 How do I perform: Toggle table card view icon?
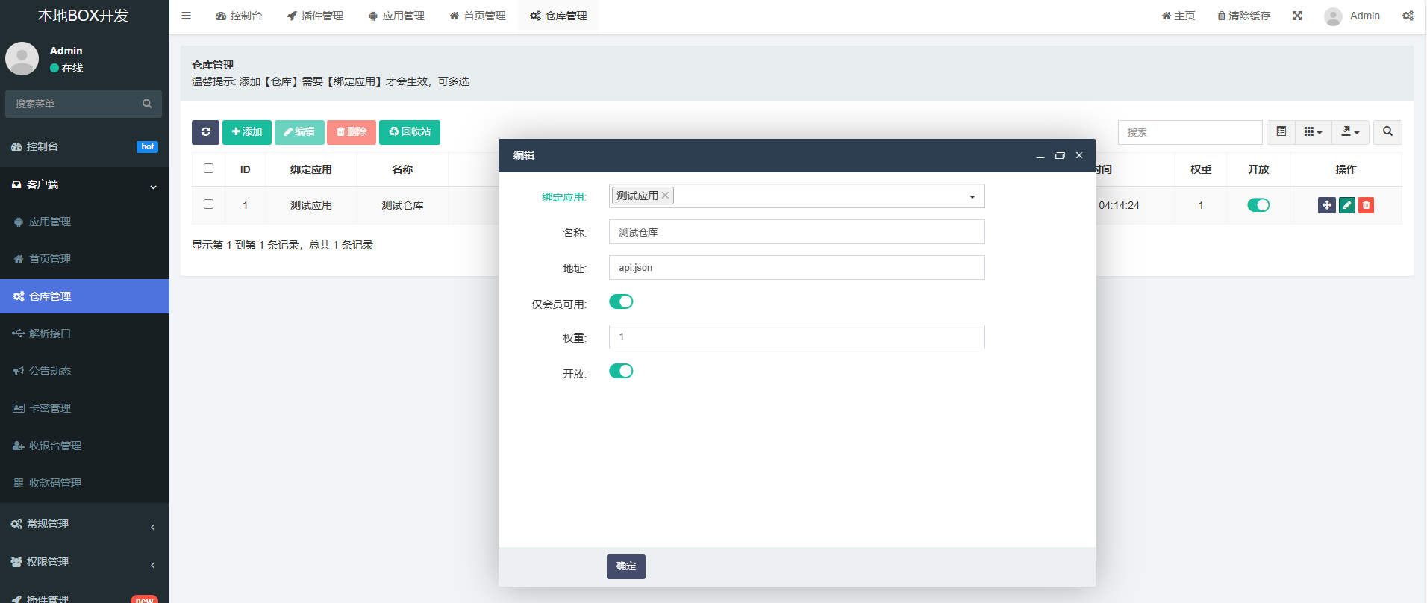1281,132
